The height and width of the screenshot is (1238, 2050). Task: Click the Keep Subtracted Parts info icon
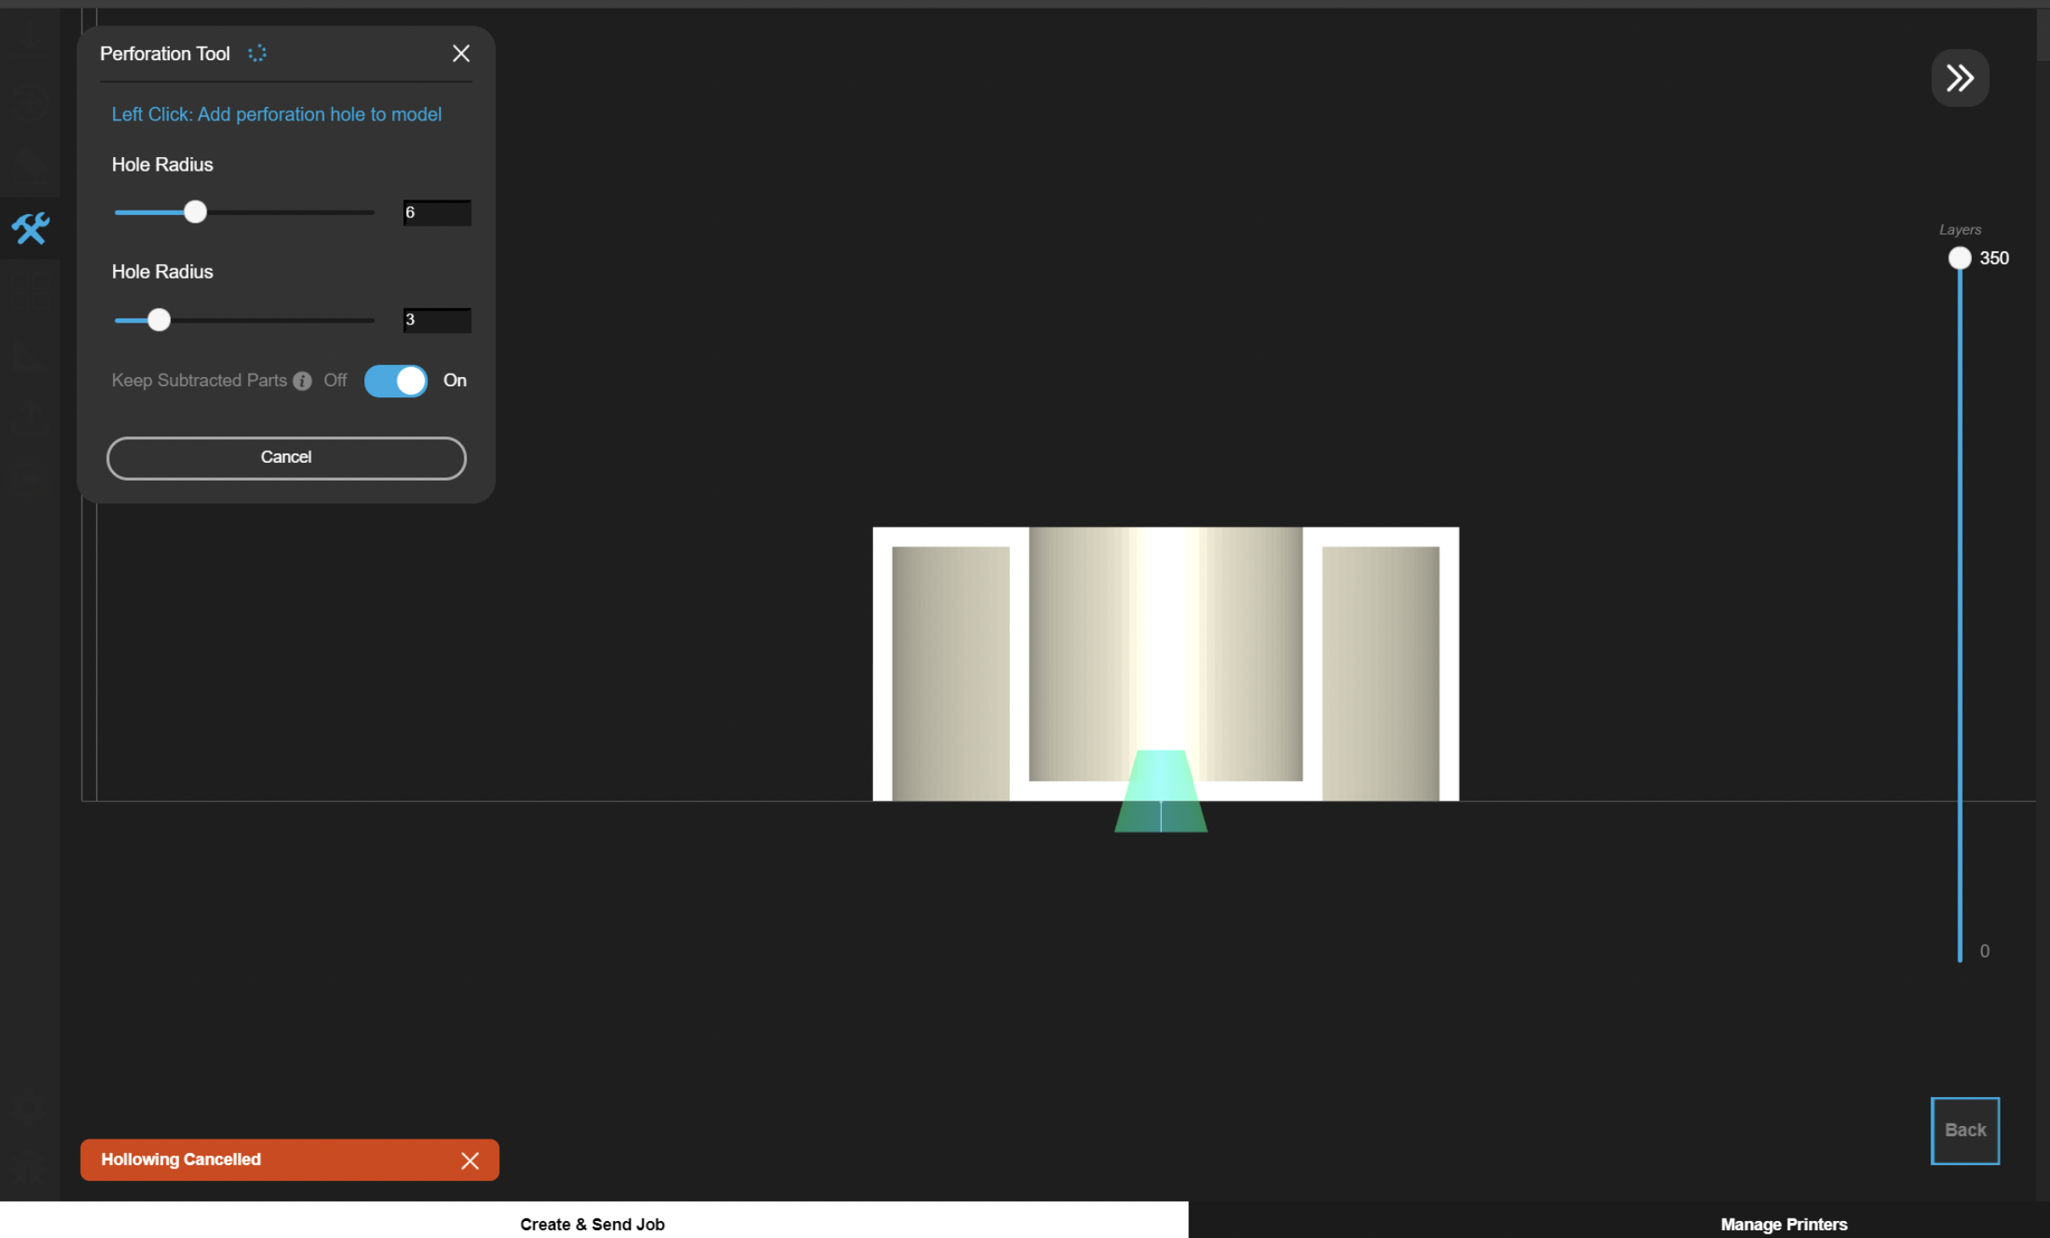point(302,381)
